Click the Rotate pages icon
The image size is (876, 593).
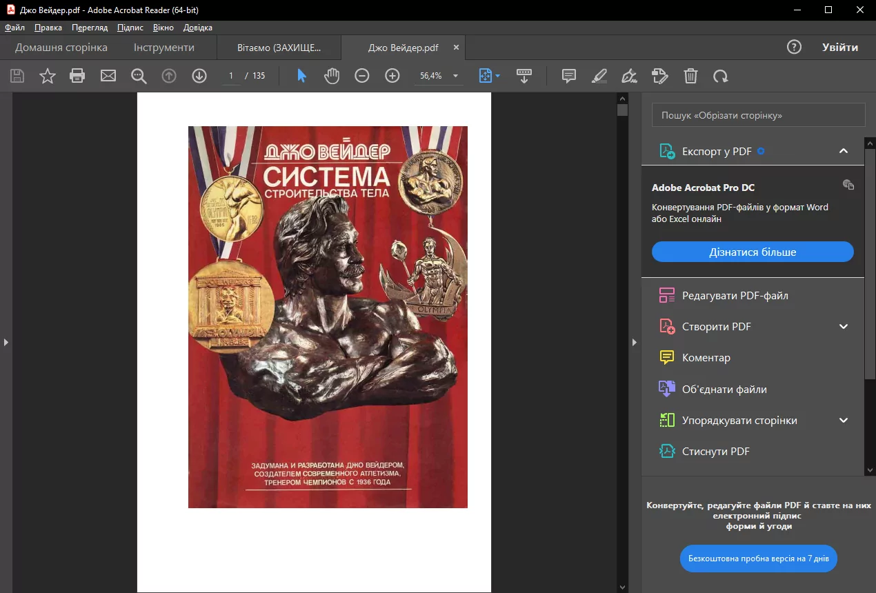point(721,76)
